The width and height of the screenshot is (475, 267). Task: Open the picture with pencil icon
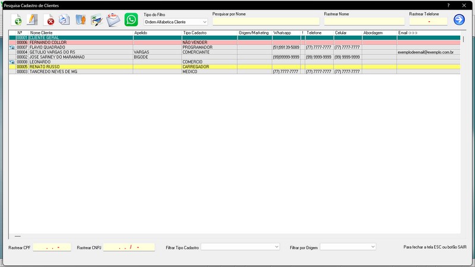[97, 20]
